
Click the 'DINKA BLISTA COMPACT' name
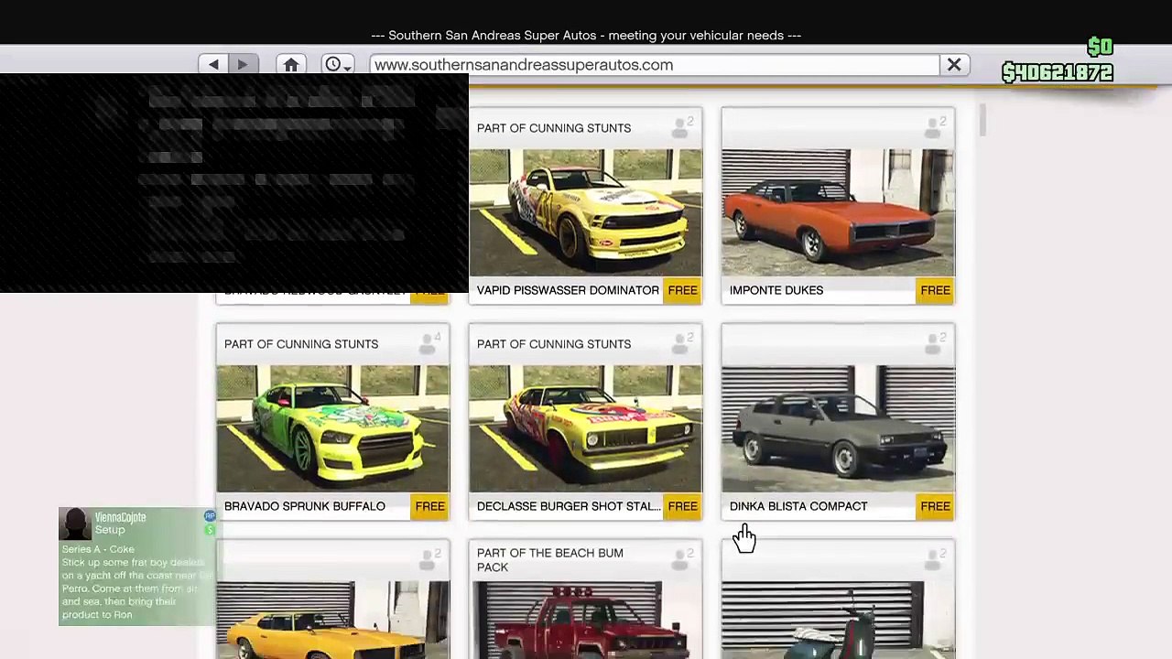point(798,506)
